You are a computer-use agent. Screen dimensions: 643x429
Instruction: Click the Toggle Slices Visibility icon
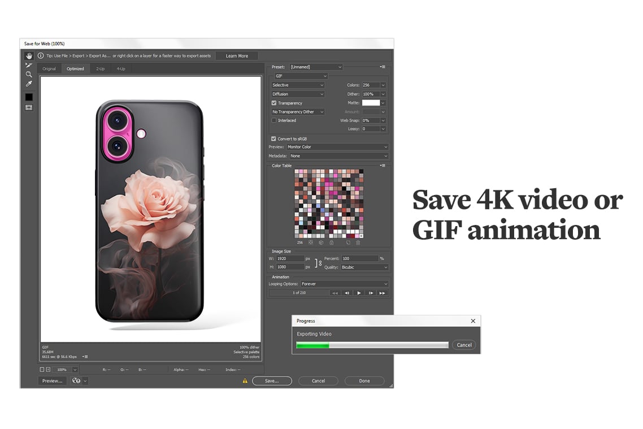29,107
